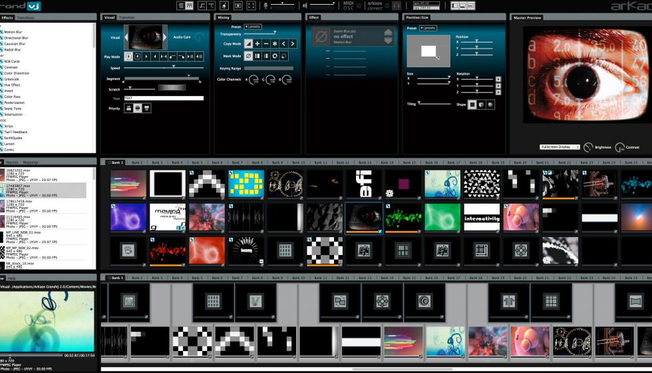Choose the greater-than copy mode
652x373 pixels.
(293, 44)
